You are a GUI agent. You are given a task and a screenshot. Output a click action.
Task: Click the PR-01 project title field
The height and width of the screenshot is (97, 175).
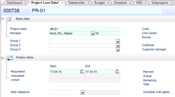(96, 11)
